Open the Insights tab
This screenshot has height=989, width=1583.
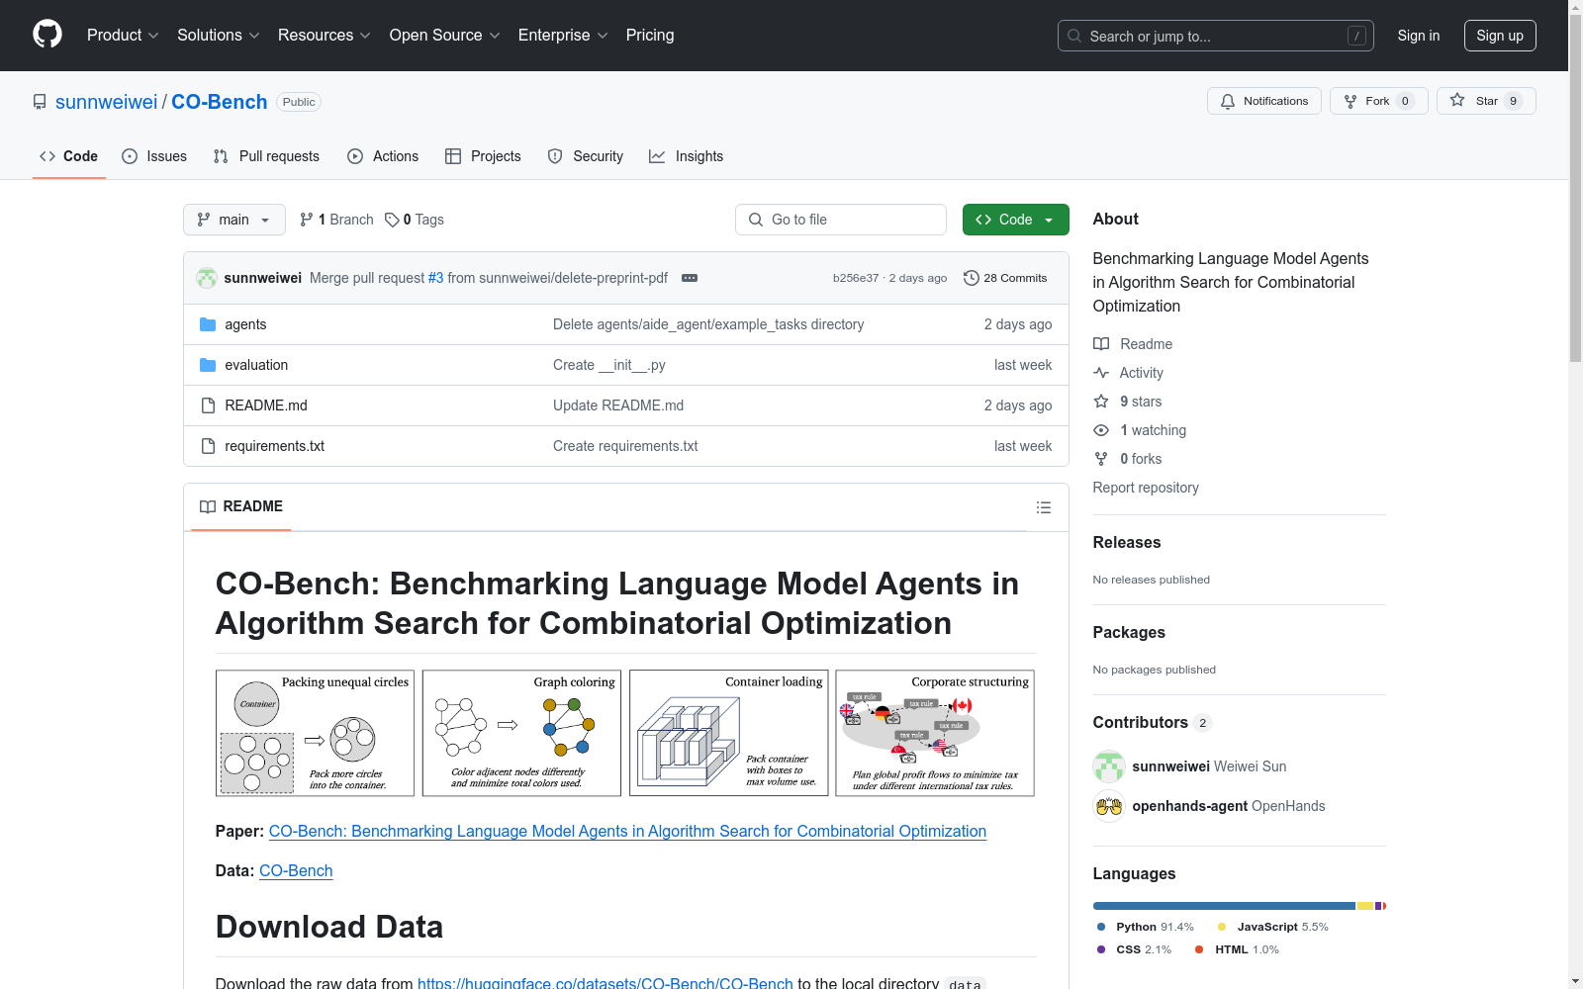[686, 156]
